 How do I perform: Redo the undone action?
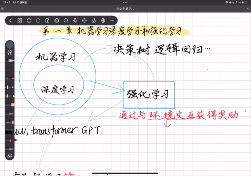point(38,20)
